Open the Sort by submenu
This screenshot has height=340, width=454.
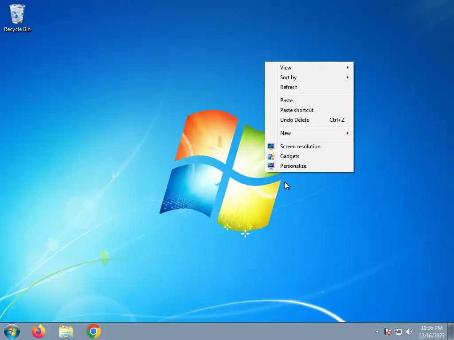pos(309,77)
